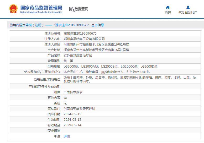Click the national emblem logo
204x143 pixels.
(13, 9)
